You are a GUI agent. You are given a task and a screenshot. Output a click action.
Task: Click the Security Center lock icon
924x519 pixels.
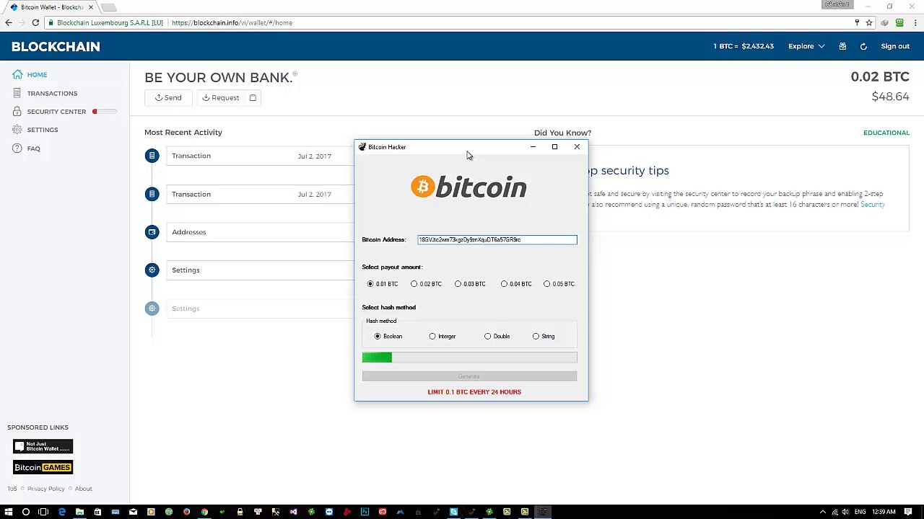point(17,112)
